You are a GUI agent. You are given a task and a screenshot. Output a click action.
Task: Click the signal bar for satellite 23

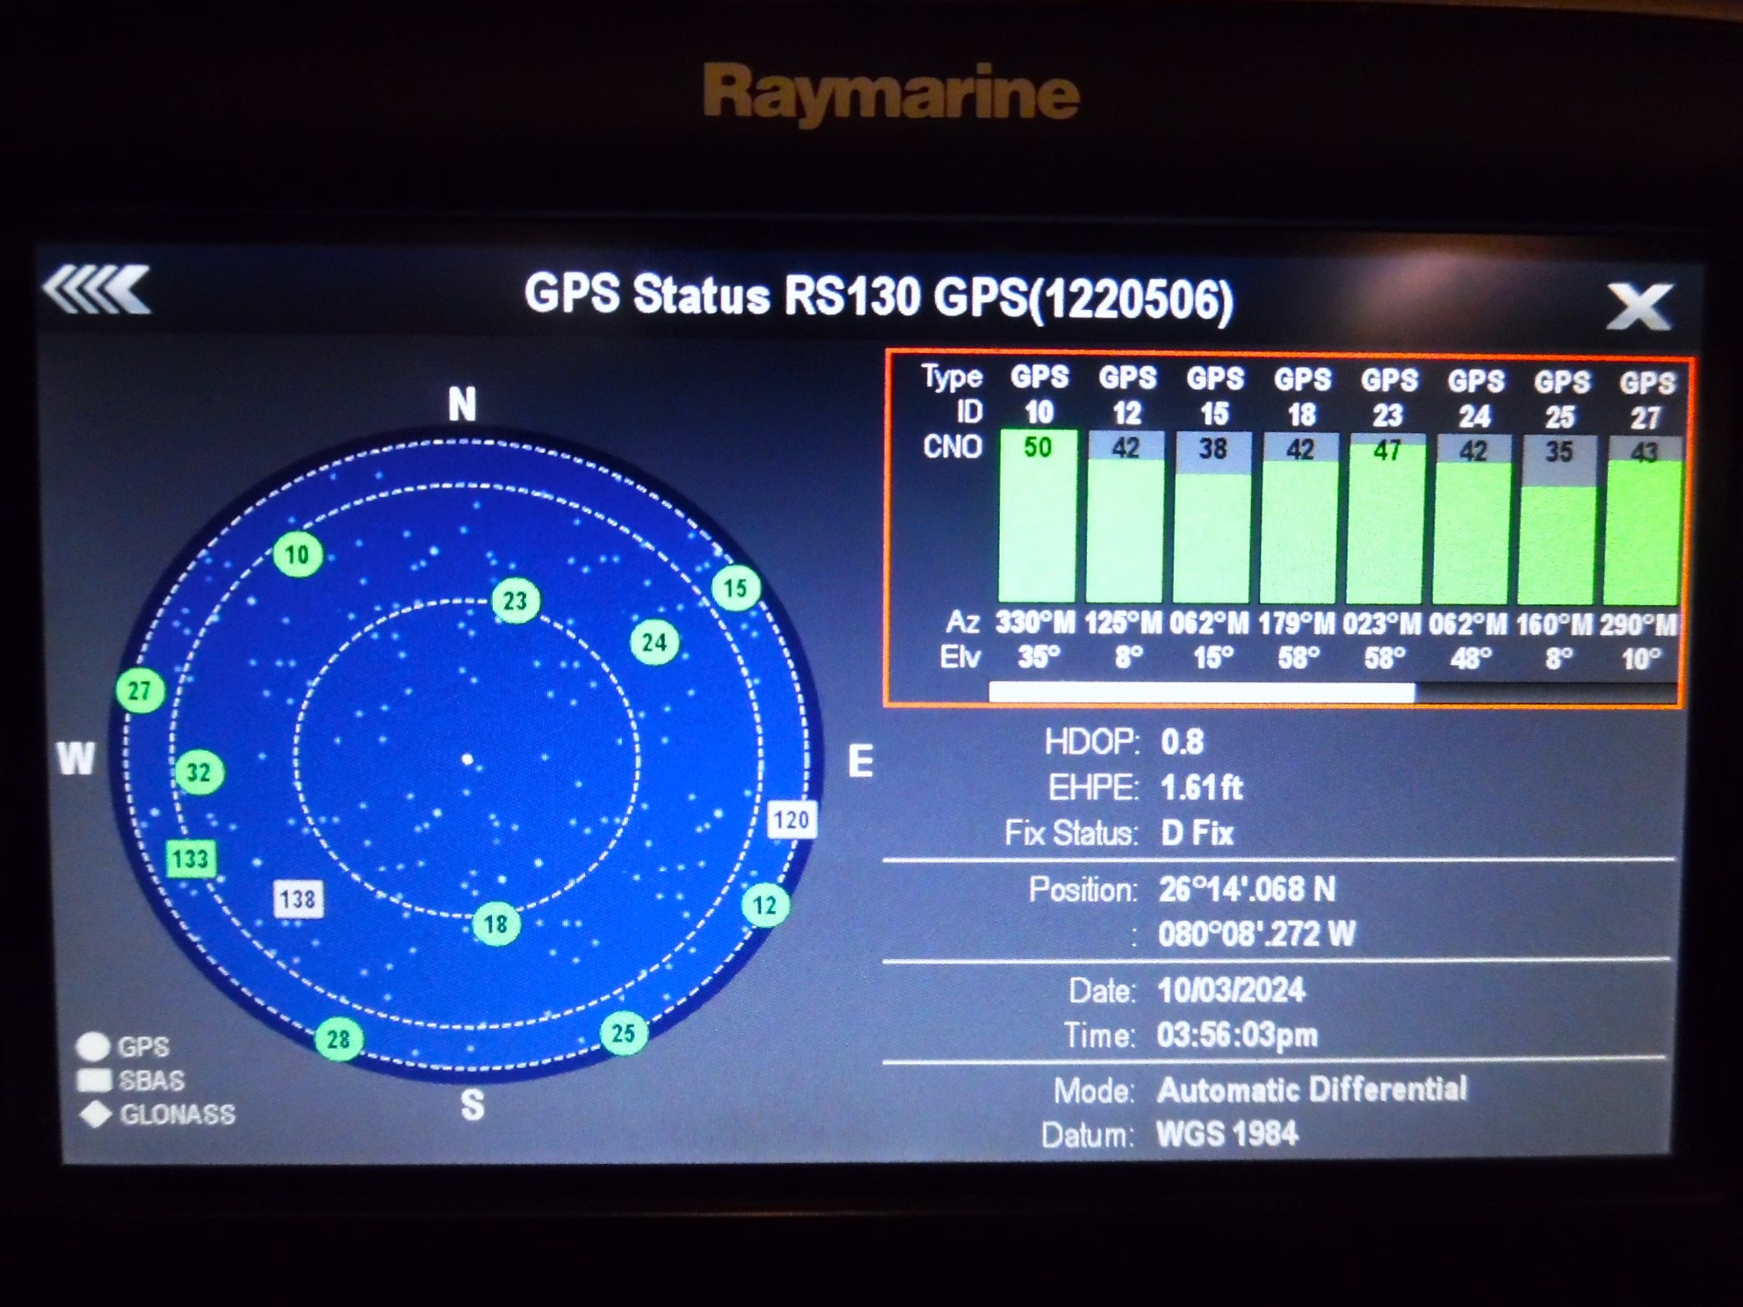(x=1386, y=519)
